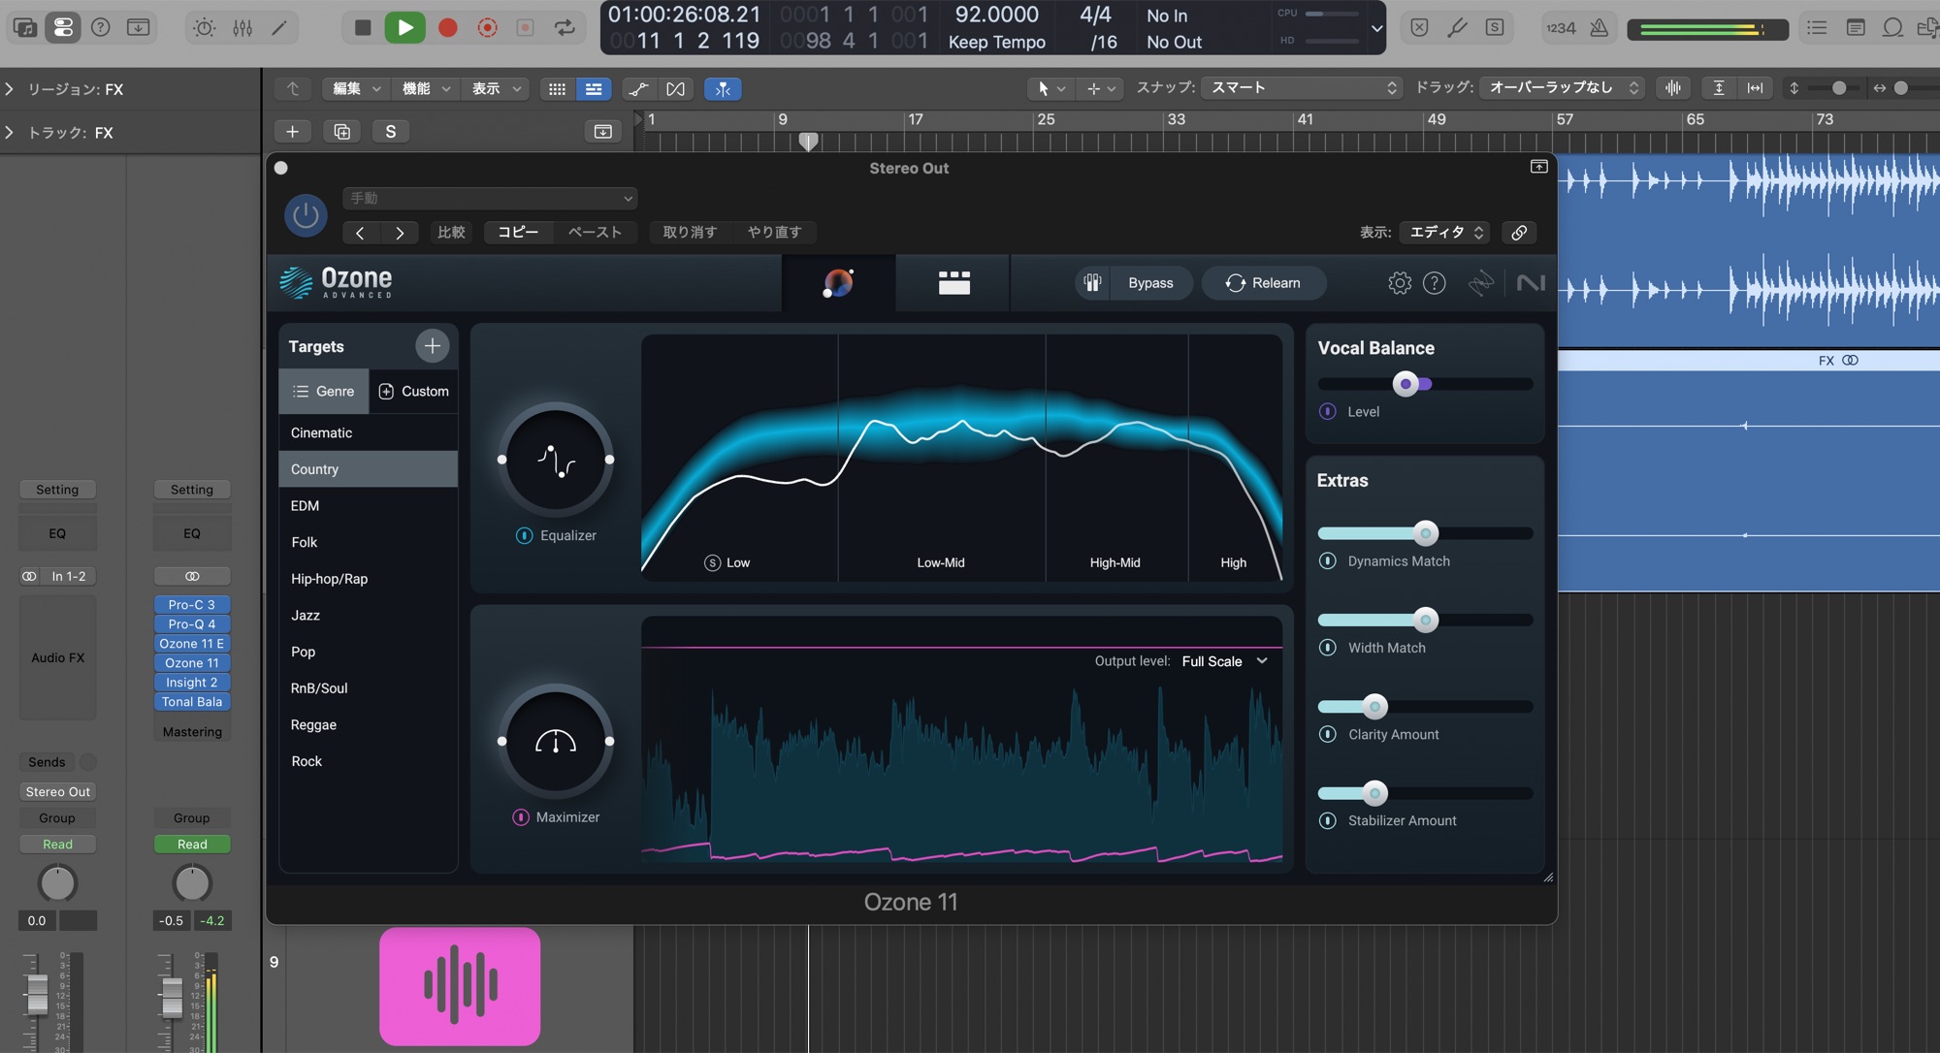Open the 編集 menu
The height and width of the screenshot is (1053, 1940).
(x=355, y=89)
